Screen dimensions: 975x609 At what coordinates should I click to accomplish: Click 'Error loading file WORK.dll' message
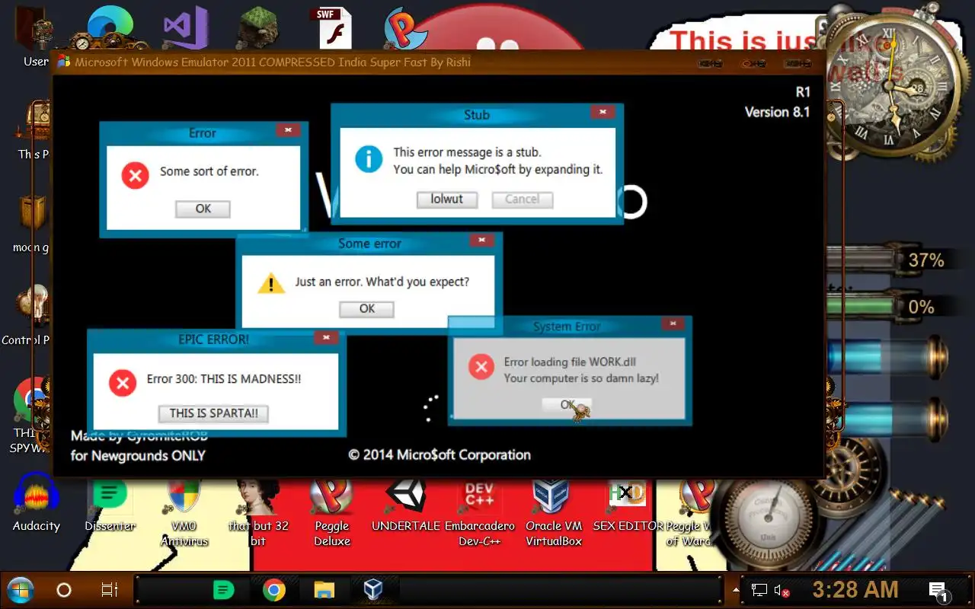[570, 362]
